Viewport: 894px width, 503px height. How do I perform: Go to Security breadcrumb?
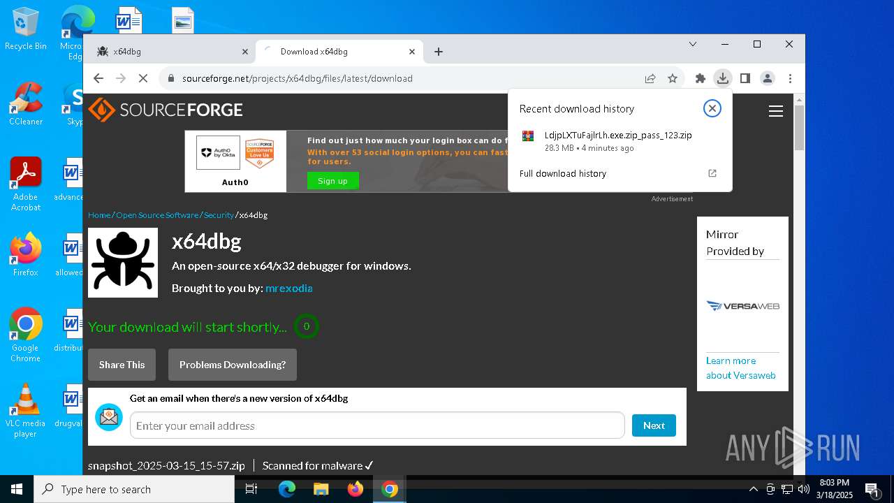[x=219, y=215]
